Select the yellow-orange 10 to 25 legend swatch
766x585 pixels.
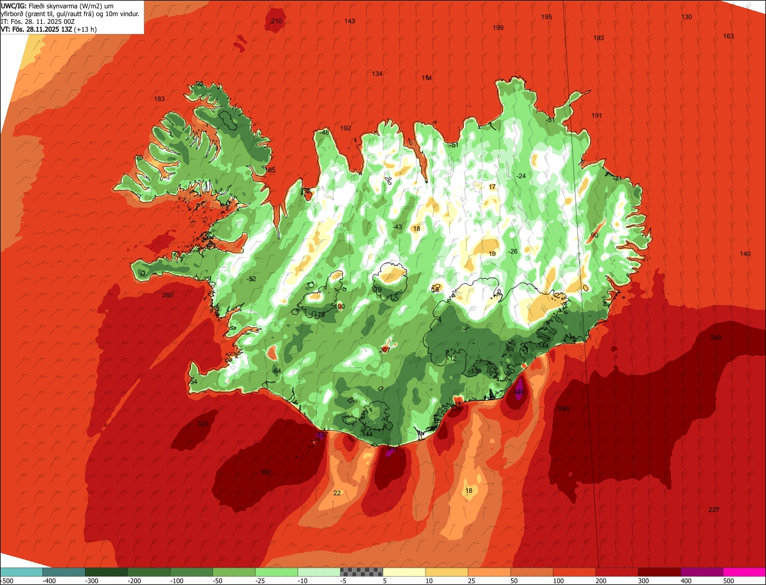pos(447,572)
